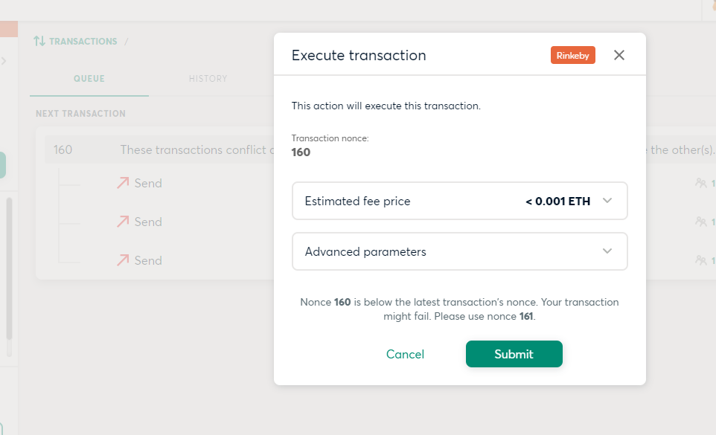Select the nonce 160 in transaction queue
The height and width of the screenshot is (435, 716).
[63, 150]
